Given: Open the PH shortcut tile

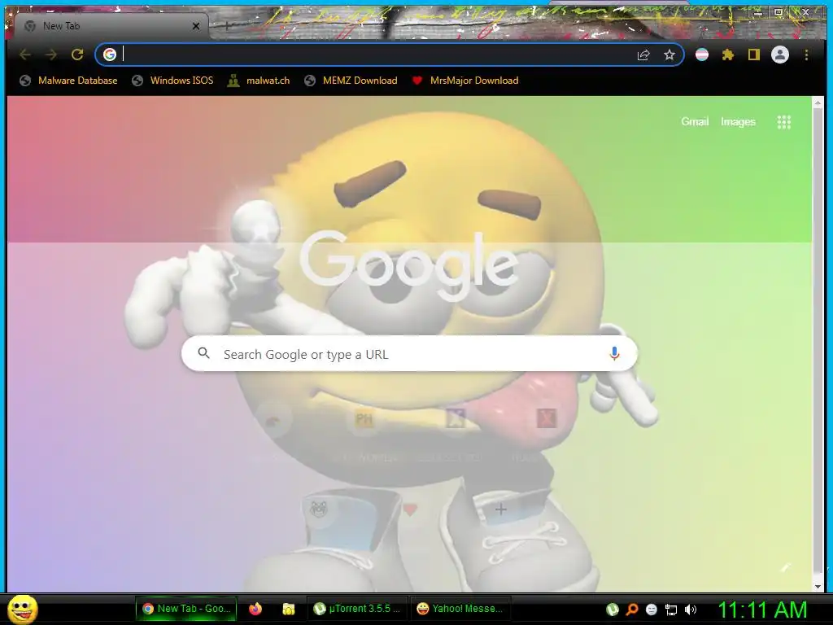Looking at the screenshot, I should click(x=364, y=419).
